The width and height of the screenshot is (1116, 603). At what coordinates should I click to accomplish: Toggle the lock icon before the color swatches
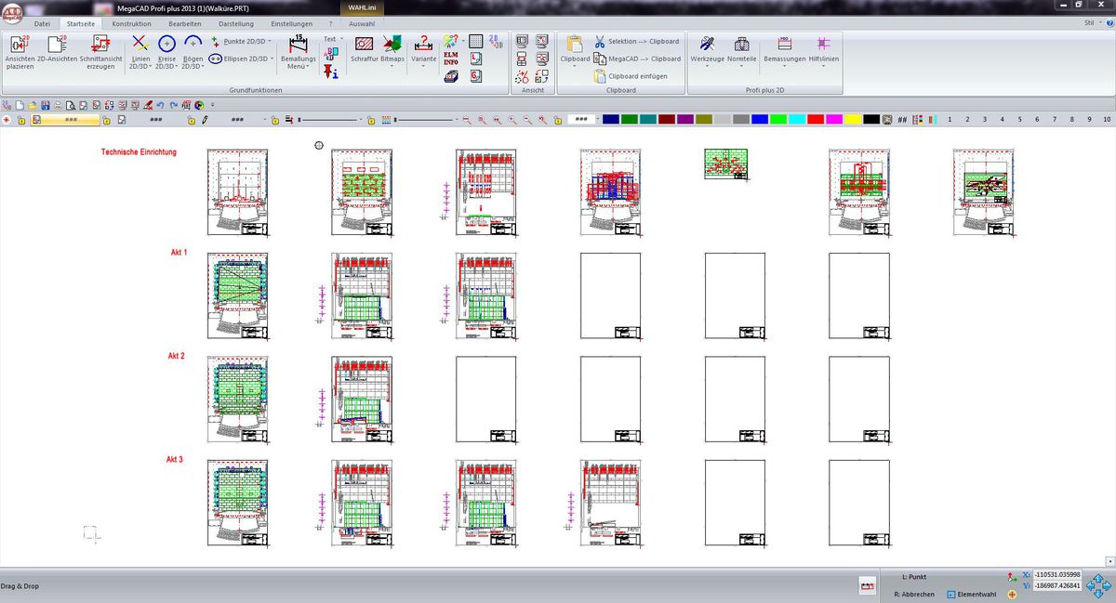point(558,120)
